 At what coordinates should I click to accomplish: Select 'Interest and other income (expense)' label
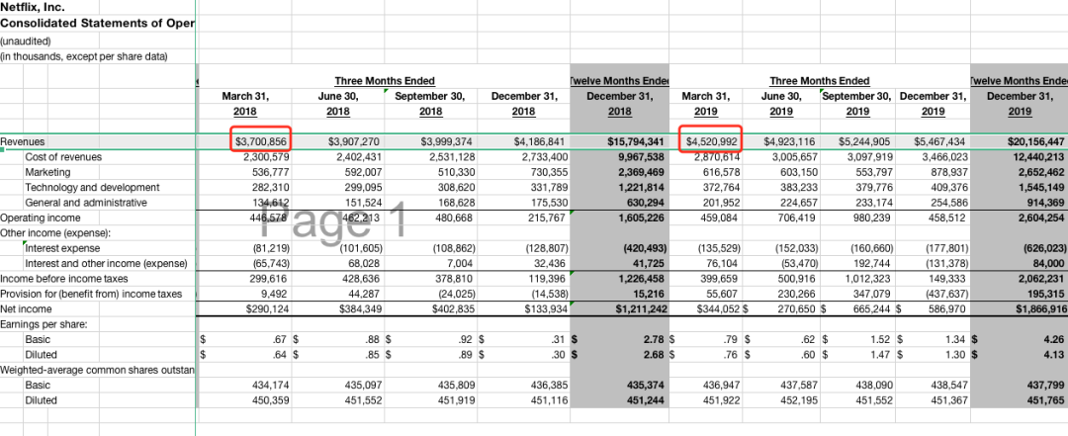[106, 263]
